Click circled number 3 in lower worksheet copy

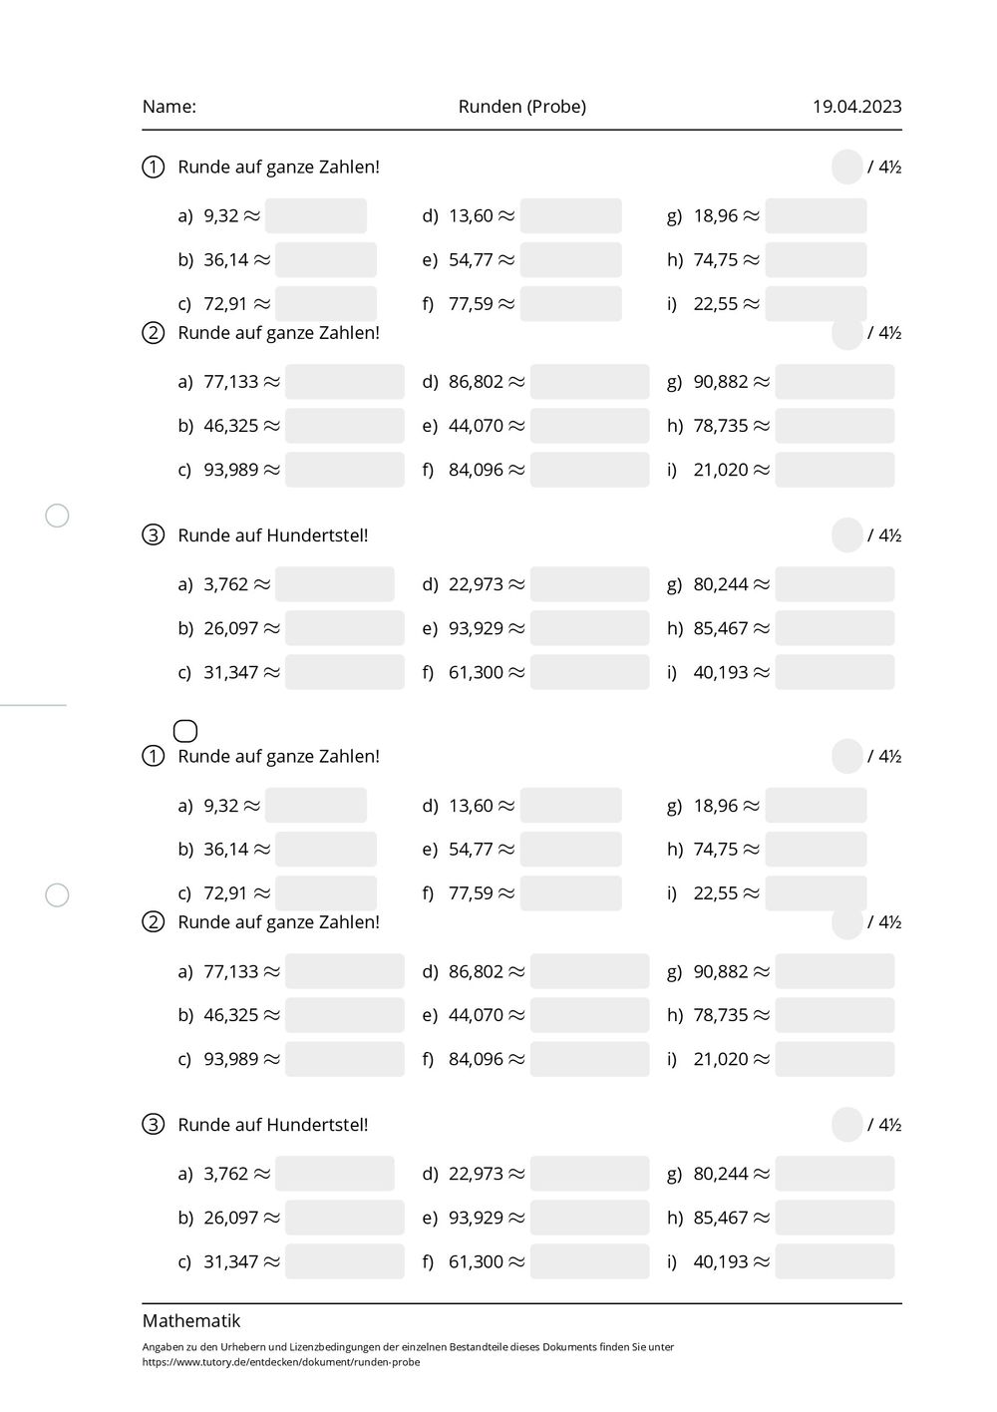click(153, 1125)
